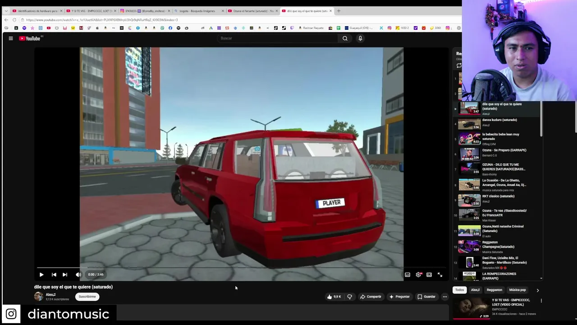The height and width of the screenshot is (325, 577).
Task: Switch to identificadores de hardware browser tab
Action: (x=37, y=11)
